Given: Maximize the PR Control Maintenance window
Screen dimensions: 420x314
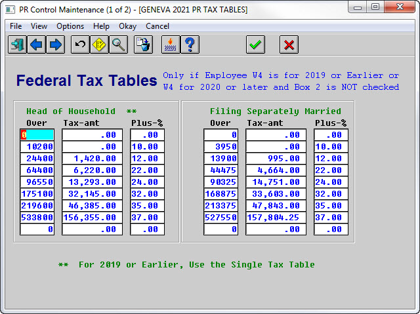Looking at the screenshot, I should [x=375, y=7].
